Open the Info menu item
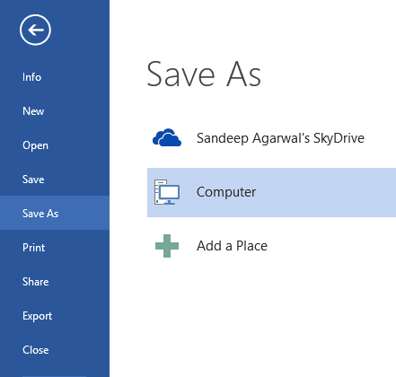Viewport: 396px width, 377px height. point(55,77)
